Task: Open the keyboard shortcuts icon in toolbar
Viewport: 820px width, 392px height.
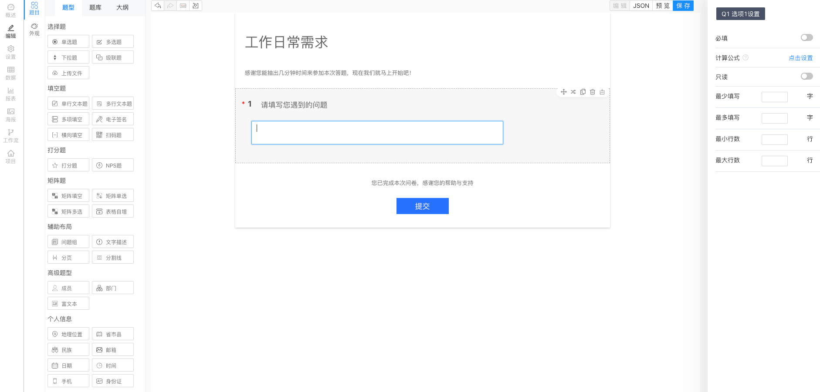Action: click(183, 6)
